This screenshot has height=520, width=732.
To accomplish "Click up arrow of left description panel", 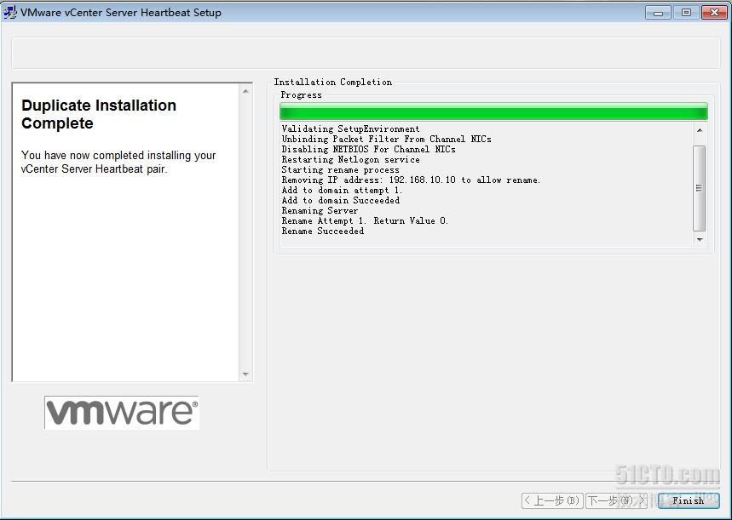I will pyautogui.click(x=245, y=91).
